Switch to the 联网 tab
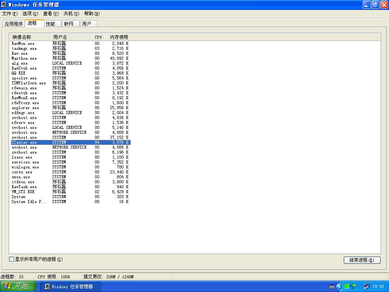 [x=71, y=24]
